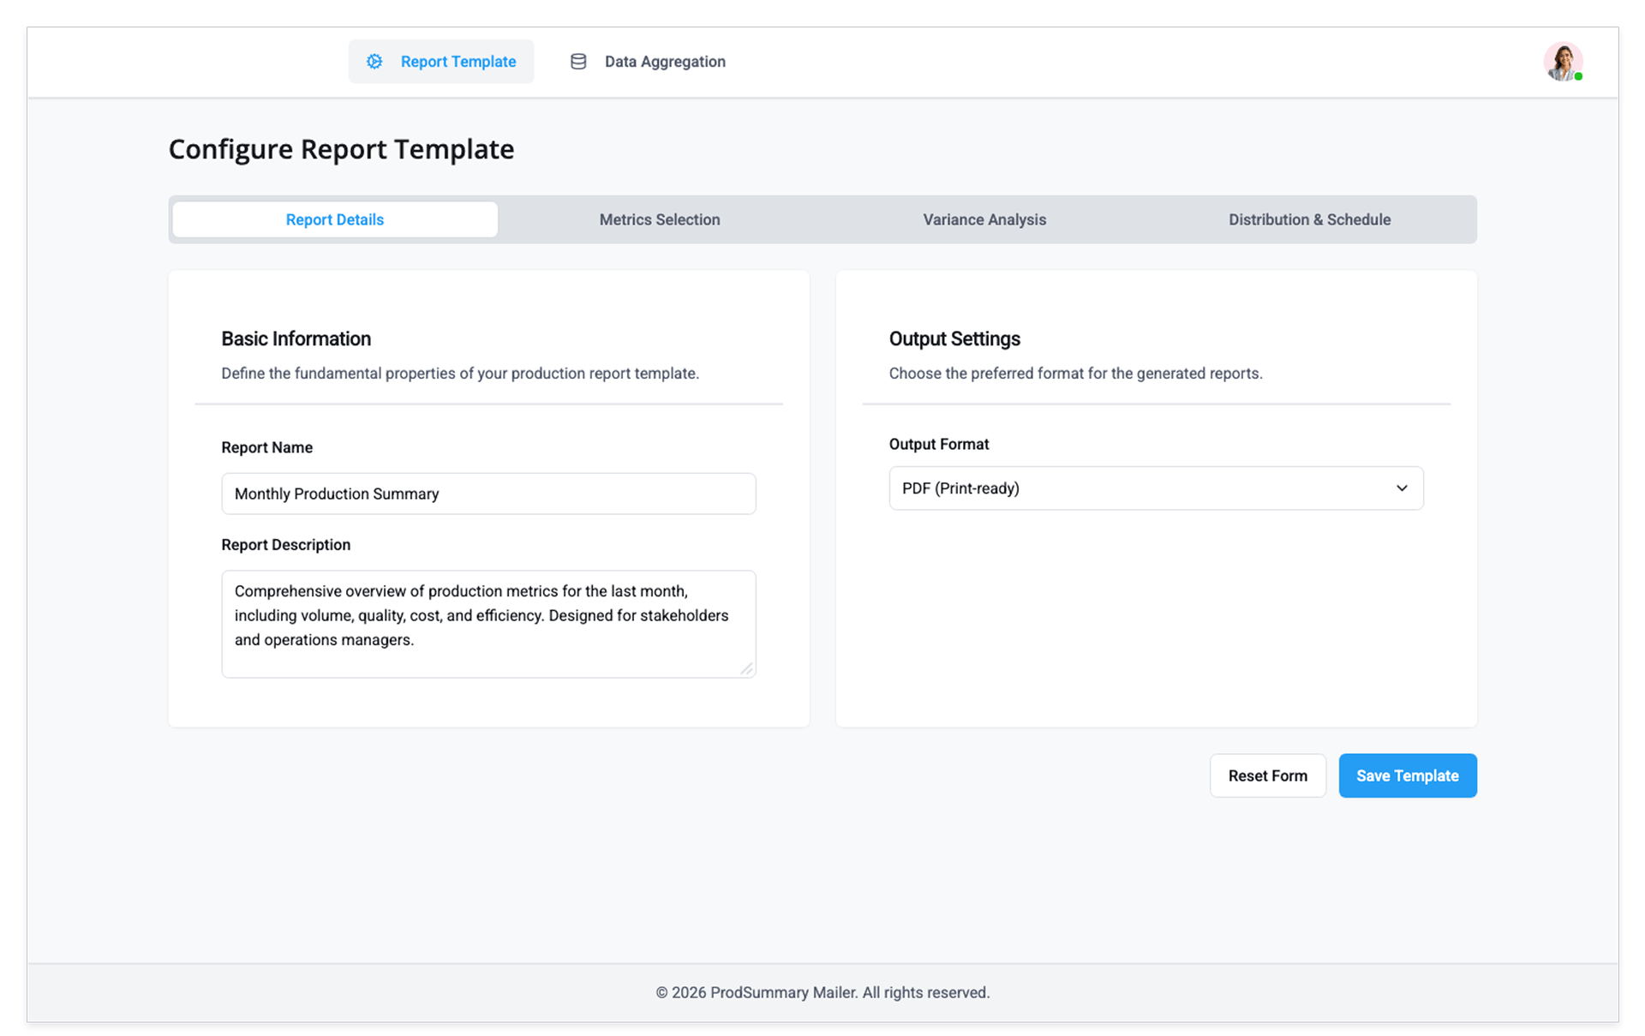
Task: Click the database icon beside Data Aggregation
Action: (578, 62)
